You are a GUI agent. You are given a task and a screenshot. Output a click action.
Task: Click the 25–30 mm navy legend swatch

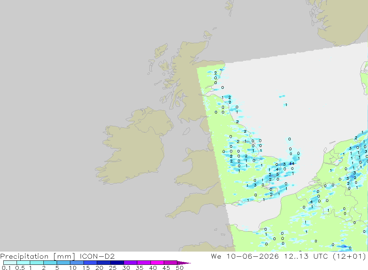click(x=117, y=263)
